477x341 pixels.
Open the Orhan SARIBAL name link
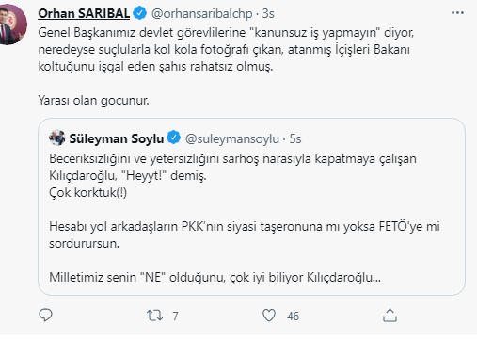click(84, 13)
